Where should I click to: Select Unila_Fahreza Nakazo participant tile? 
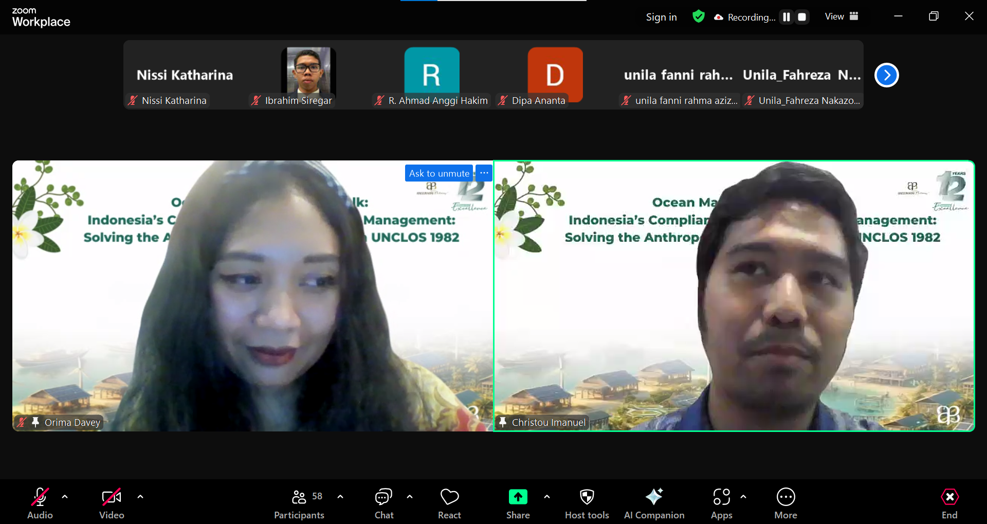coord(802,75)
